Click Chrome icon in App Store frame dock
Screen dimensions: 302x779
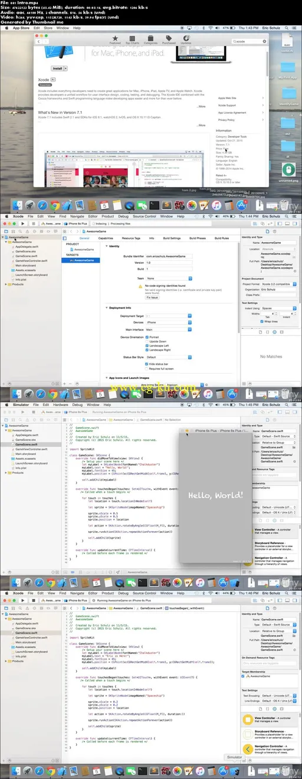click(x=54, y=205)
